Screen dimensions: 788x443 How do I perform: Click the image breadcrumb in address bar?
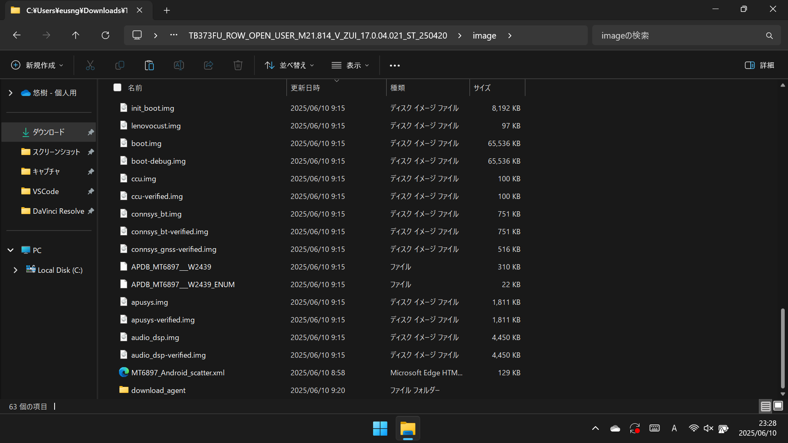click(x=484, y=36)
